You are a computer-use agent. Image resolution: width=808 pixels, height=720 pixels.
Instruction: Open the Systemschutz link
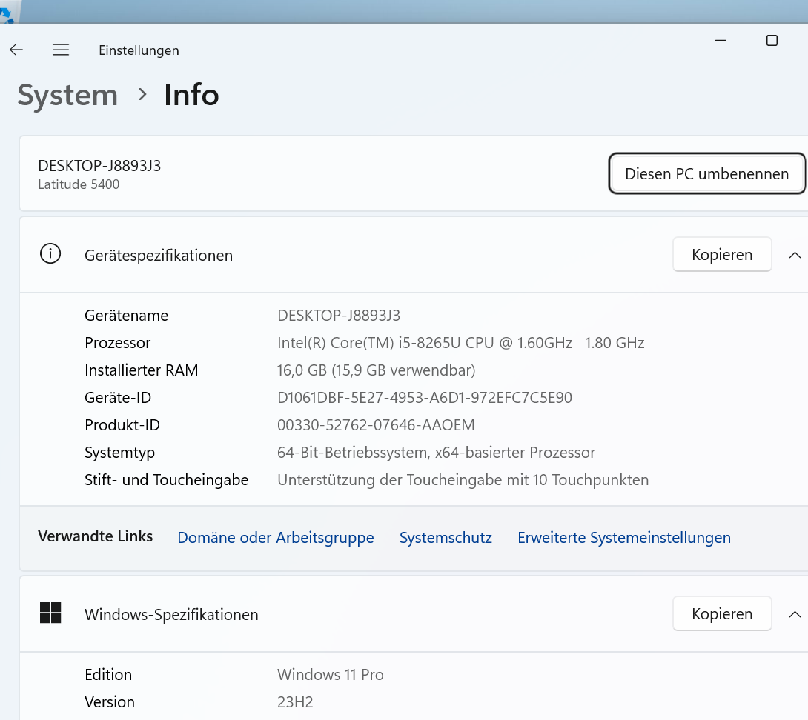pyautogui.click(x=446, y=538)
